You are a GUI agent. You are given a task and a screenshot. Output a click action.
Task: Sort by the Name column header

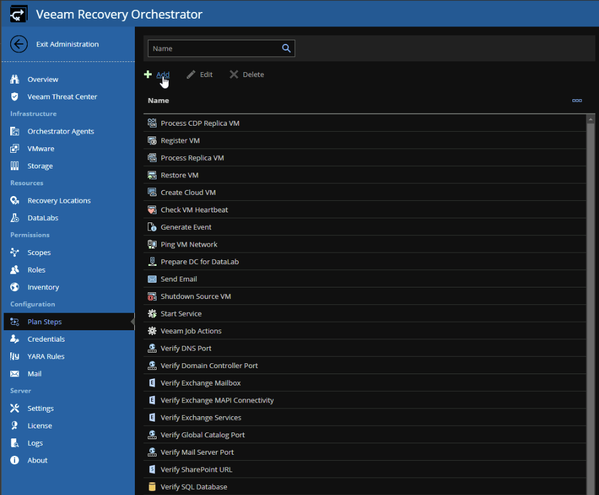tap(158, 101)
